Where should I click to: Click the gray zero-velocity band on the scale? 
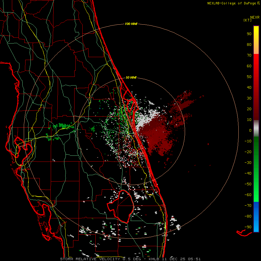point(256,128)
